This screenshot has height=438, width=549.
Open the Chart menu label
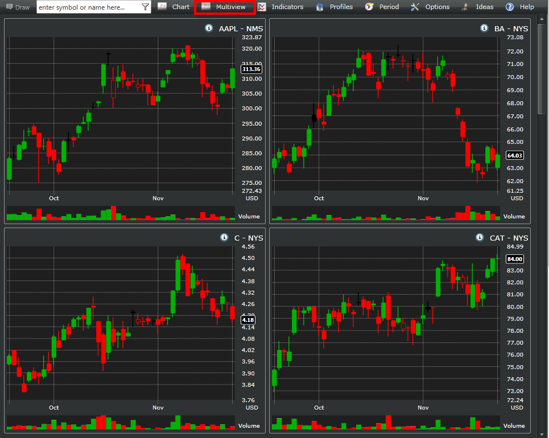tap(181, 7)
